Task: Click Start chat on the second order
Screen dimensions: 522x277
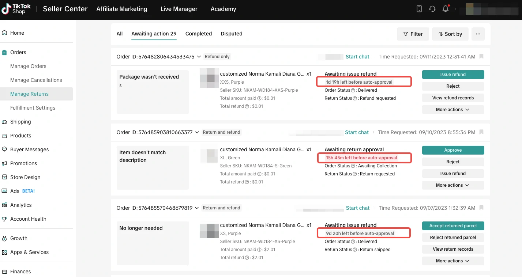Action: coord(357,132)
